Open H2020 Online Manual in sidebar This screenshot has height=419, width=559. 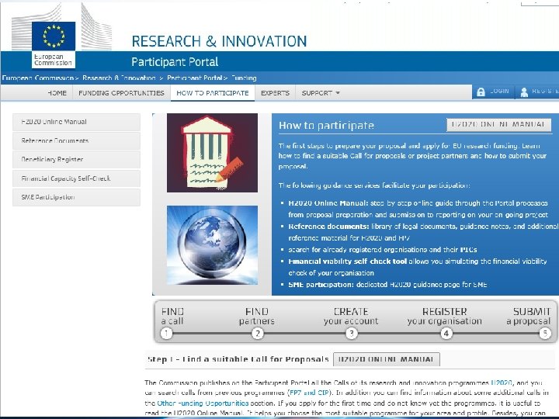[x=76, y=122]
